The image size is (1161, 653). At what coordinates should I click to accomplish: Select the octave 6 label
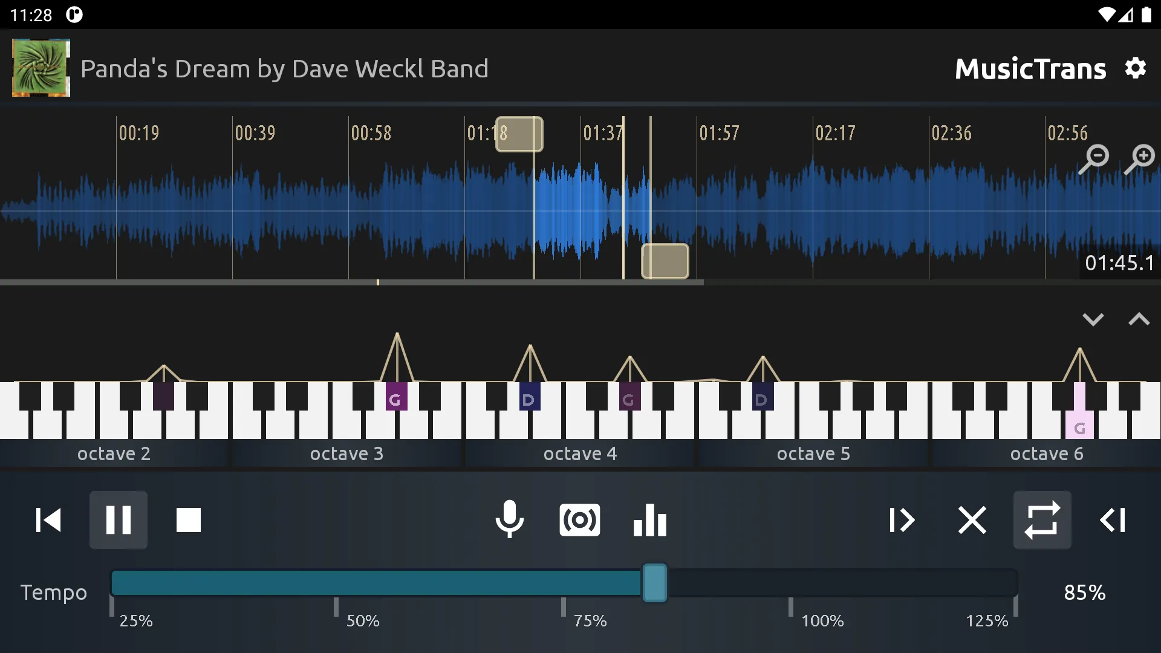coord(1047,453)
